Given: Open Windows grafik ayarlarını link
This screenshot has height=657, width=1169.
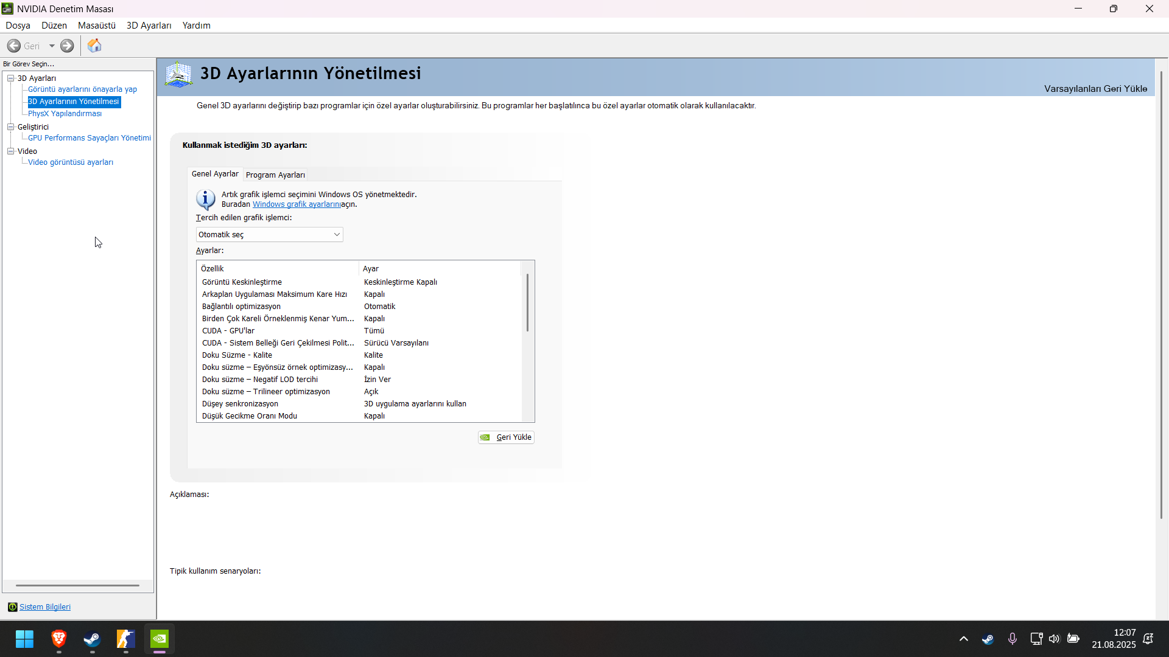Looking at the screenshot, I should [x=297, y=204].
